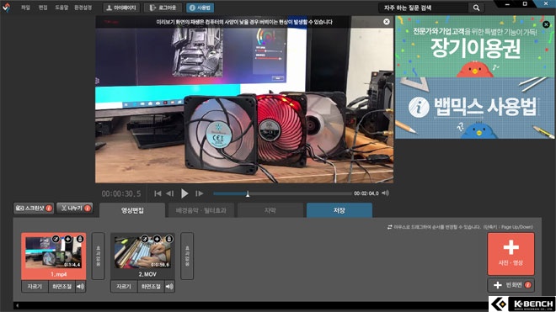Viewport: 556px width, 312px height.
Task: Step forward one frame
Action: [x=200, y=193]
